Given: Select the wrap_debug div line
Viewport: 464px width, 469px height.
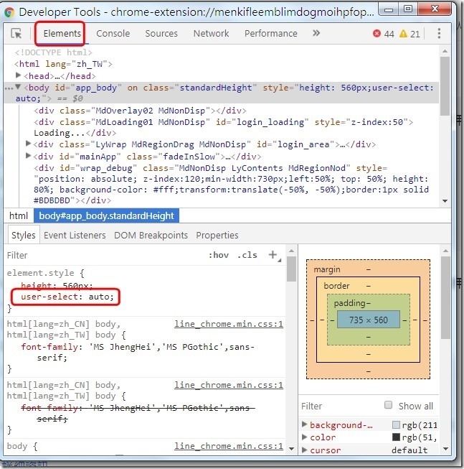Looking at the screenshot, I should point(231,184).
